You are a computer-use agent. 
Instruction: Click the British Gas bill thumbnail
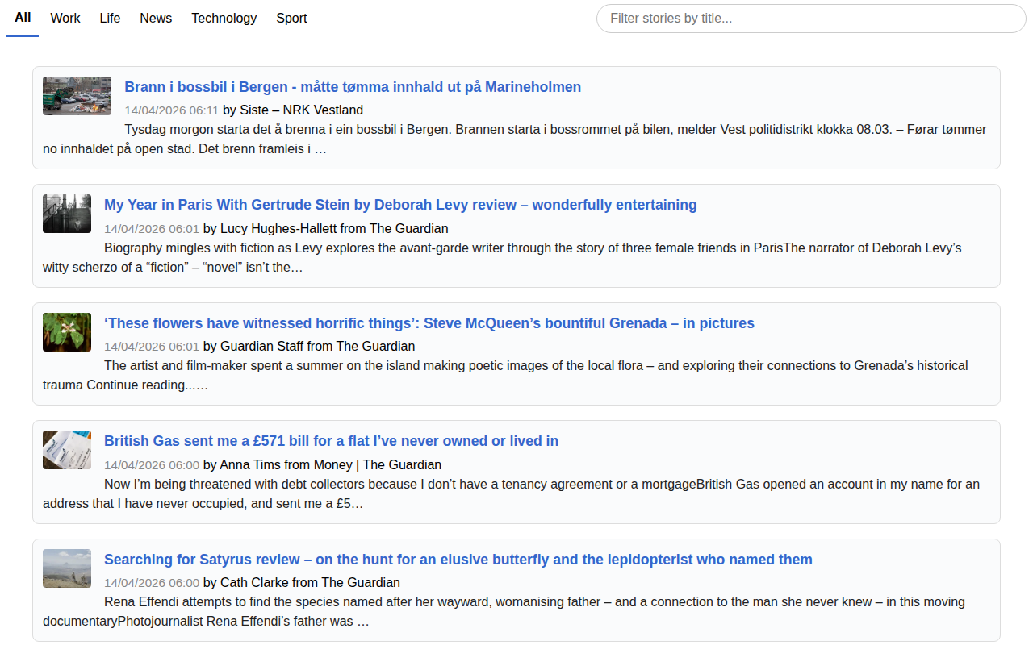pos(67,450)
